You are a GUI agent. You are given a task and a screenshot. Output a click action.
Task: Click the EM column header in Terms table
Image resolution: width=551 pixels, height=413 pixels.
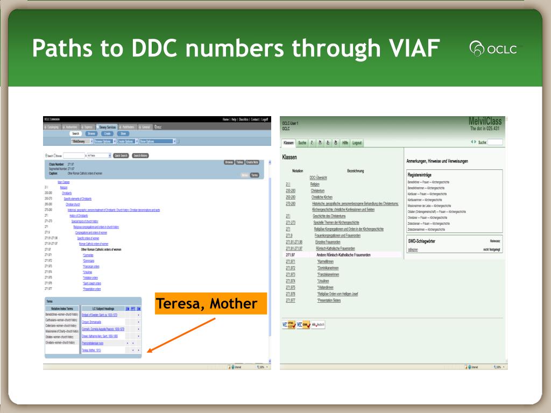tap(128, 309)
